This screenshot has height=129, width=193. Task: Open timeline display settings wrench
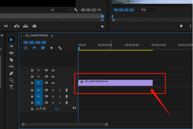(60, 48)
